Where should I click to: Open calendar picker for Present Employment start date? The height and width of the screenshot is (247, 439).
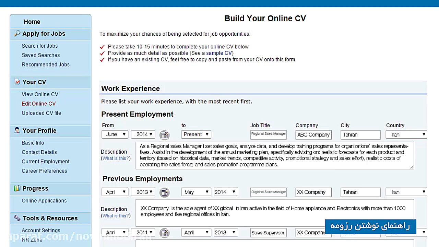pos(165,135)
